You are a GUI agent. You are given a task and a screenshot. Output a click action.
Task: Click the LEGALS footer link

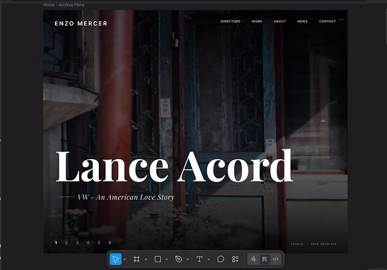click(297, 244)
